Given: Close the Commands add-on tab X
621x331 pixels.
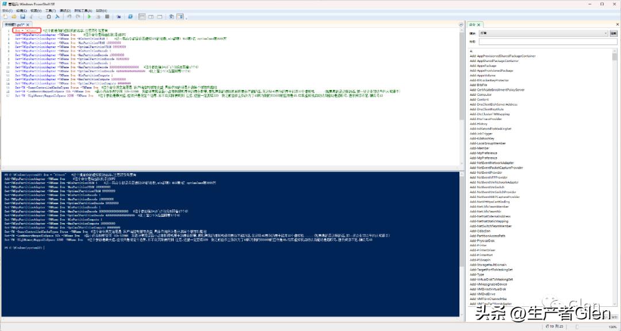Looking at the screenshot, I should pyautogui.click(x=479, y=25).
